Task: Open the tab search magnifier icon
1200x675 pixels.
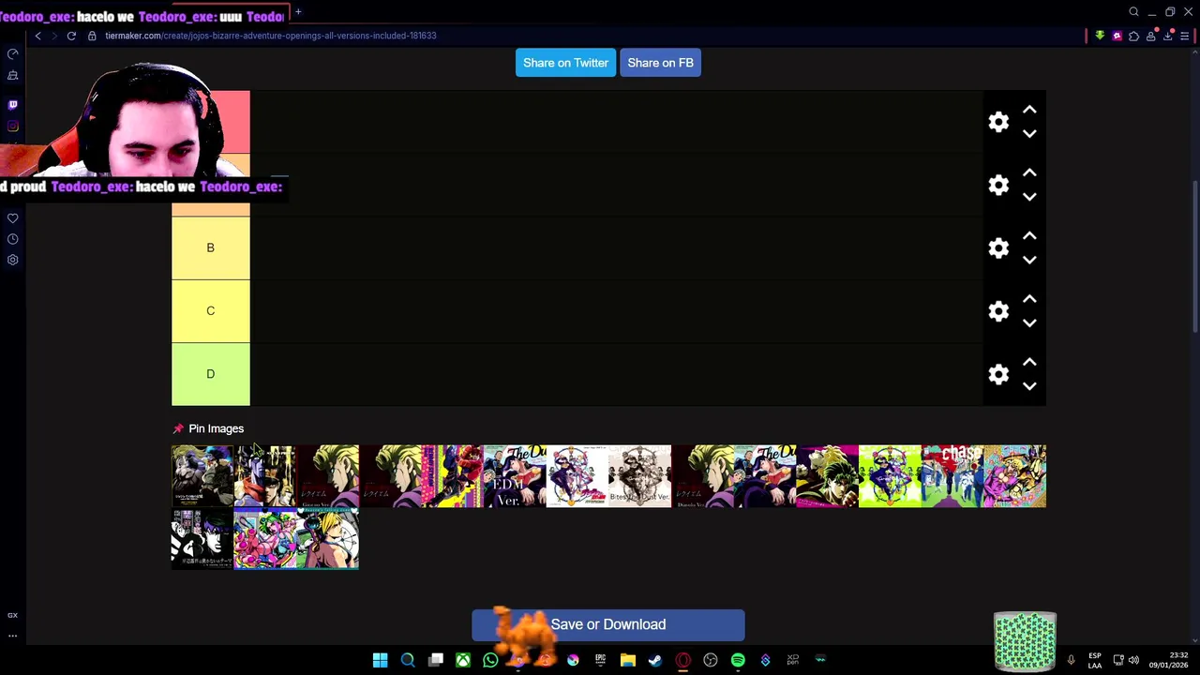Action: [x=1133, y=12]
